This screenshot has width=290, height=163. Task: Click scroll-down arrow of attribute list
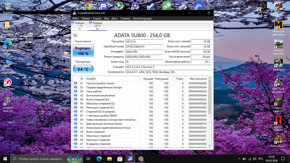point(210,146)
